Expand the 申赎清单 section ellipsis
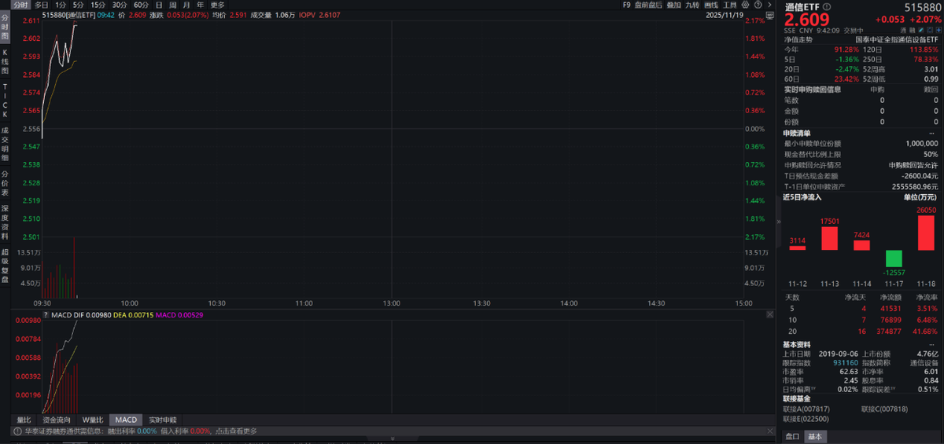Viewport: 944px width, 444px height. click(933, 133)
